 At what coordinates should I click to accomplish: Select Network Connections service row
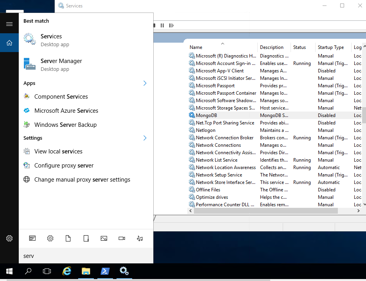(275, 145)
